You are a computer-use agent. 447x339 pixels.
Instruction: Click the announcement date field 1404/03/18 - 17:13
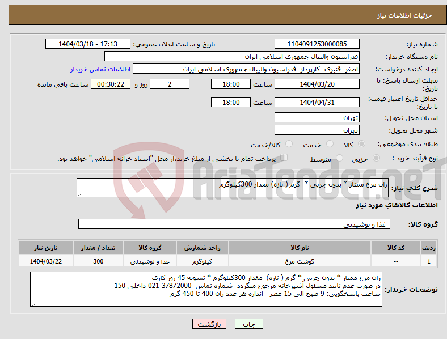click(88, 44)
